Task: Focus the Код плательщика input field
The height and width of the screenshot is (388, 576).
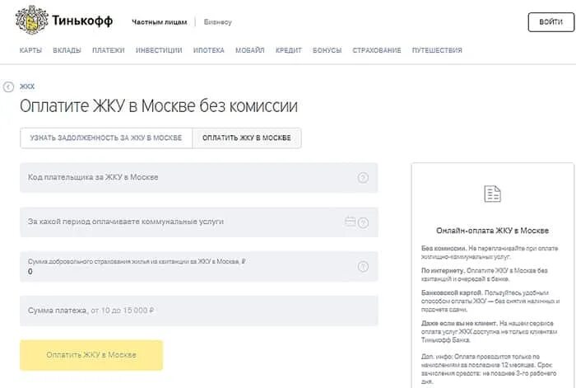Action: tap(199, 178)
